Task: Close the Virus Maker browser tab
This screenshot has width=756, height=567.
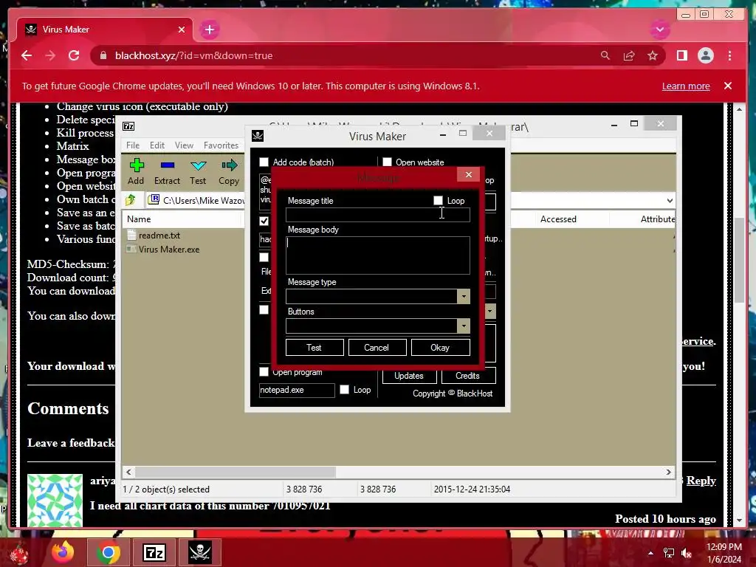Action: (182, 30)
